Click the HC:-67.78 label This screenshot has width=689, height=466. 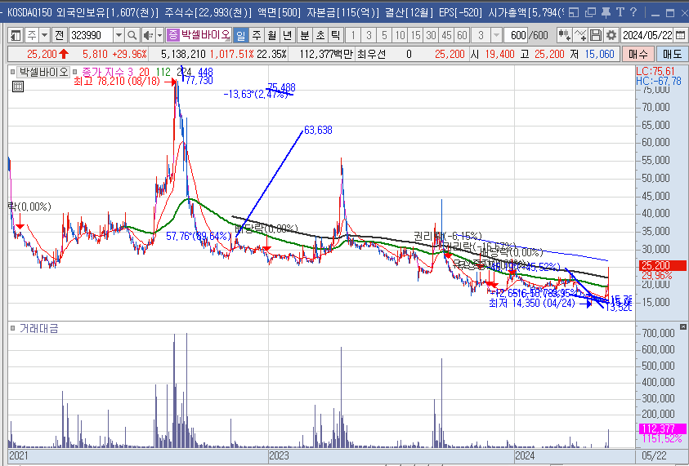point(659,81)
